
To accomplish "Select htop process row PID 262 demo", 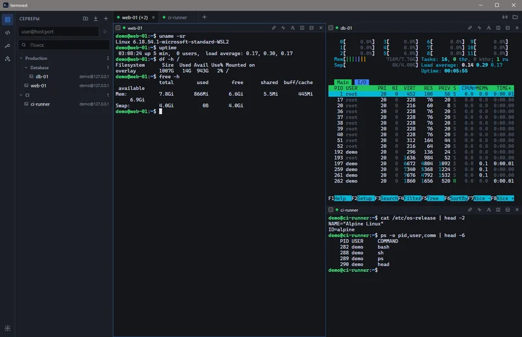I will [421, 181].
